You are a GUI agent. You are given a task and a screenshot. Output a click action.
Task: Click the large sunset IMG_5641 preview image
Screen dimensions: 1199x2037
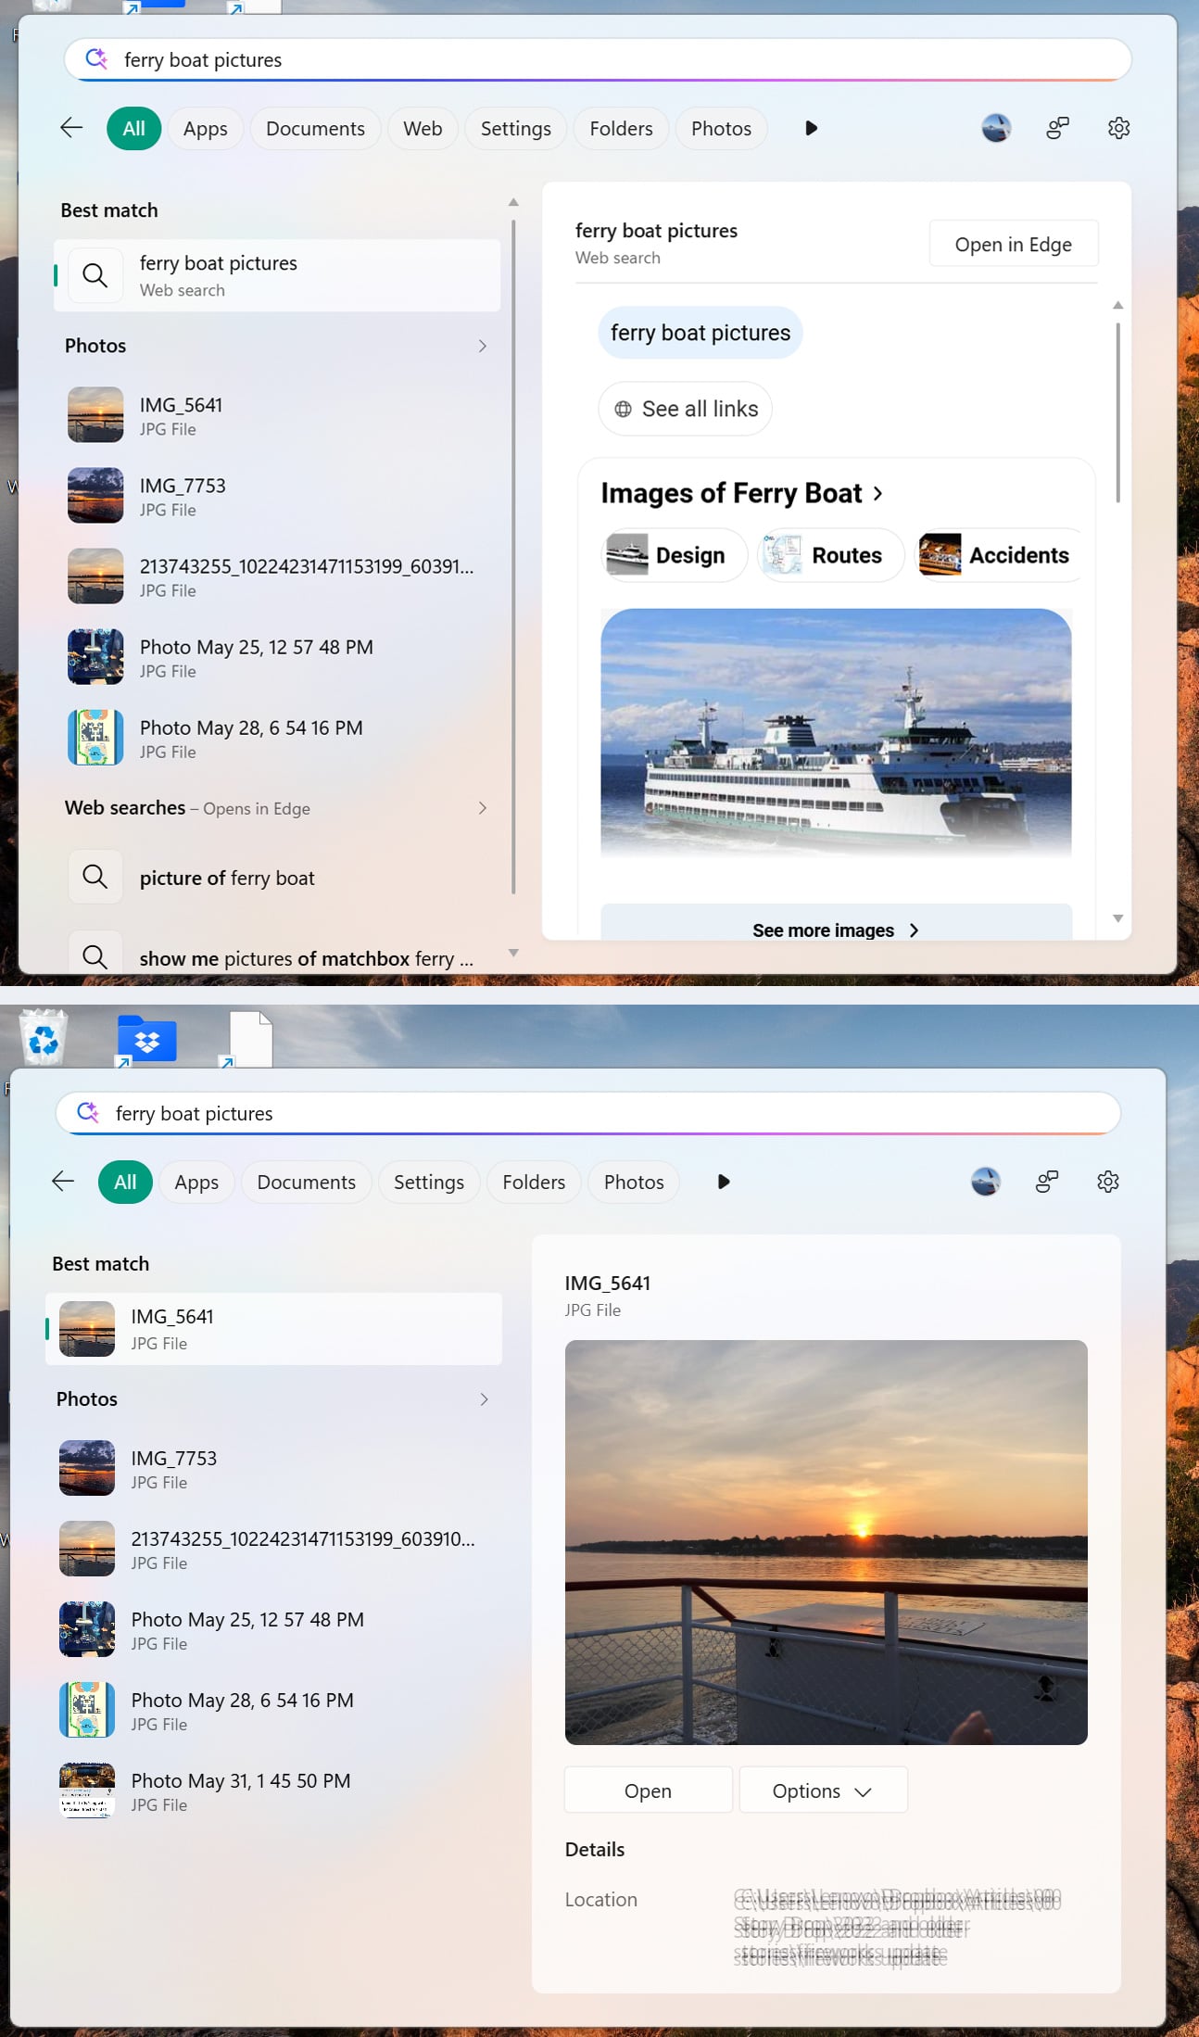826,1542
